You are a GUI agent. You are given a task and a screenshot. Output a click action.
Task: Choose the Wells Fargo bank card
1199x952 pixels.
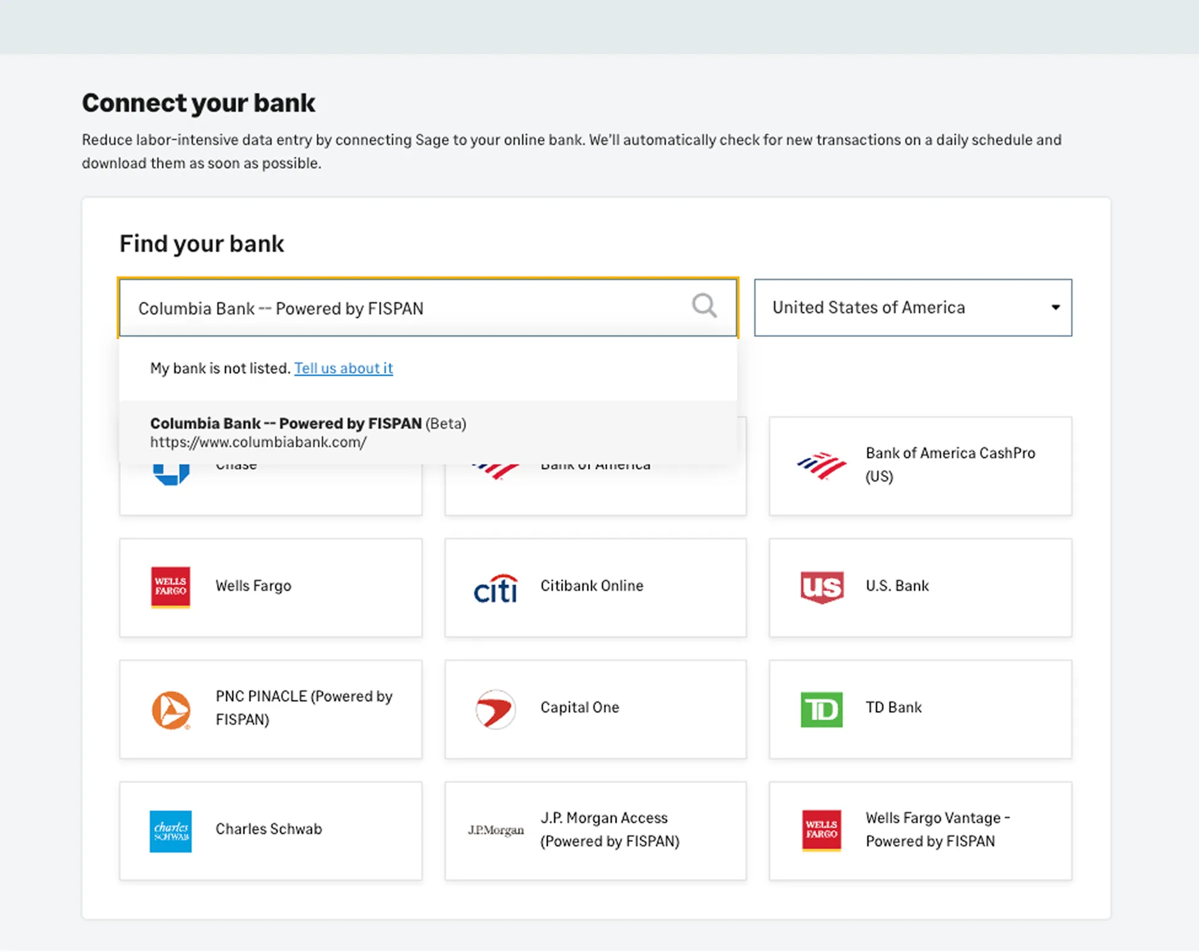coord(271,588)
